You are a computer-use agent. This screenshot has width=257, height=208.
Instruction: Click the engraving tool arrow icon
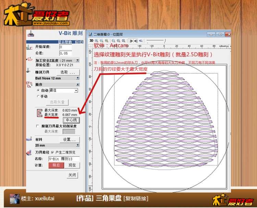pyautogui.click(x=28, y=71)
